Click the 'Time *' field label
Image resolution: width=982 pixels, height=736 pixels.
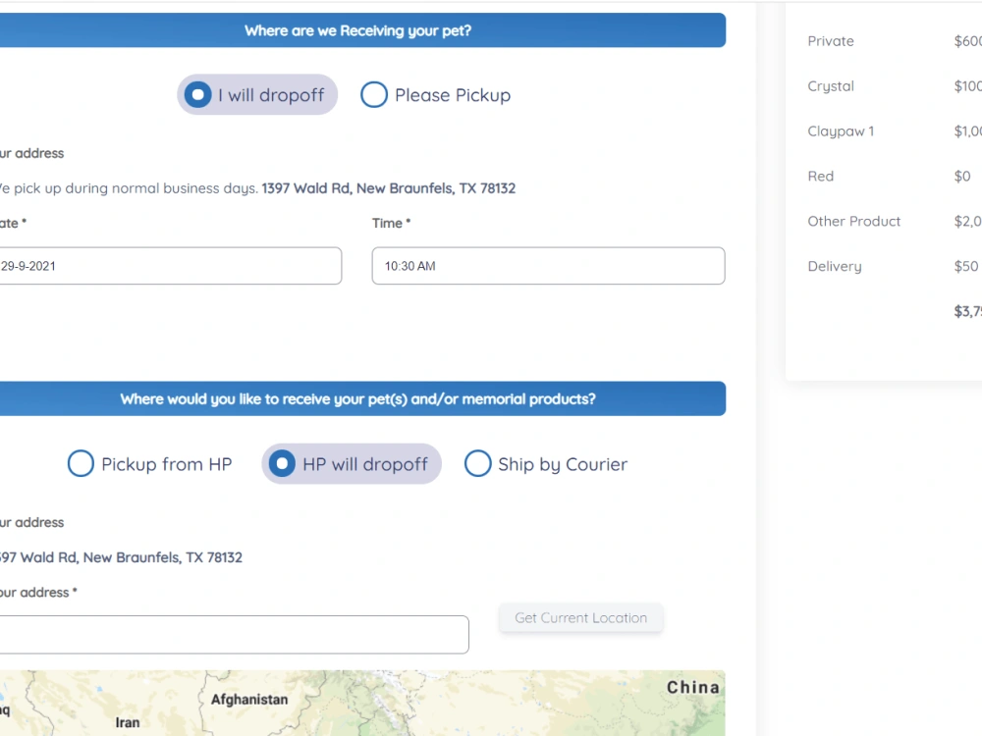[x=392, y=224]
